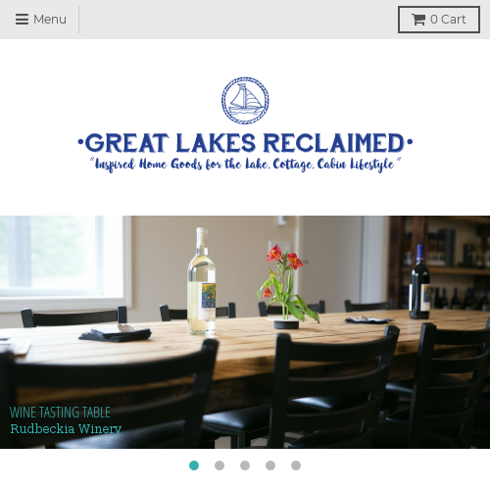
Task: Click the Great Lakes Reclaimed title
Action: point(245,143)
